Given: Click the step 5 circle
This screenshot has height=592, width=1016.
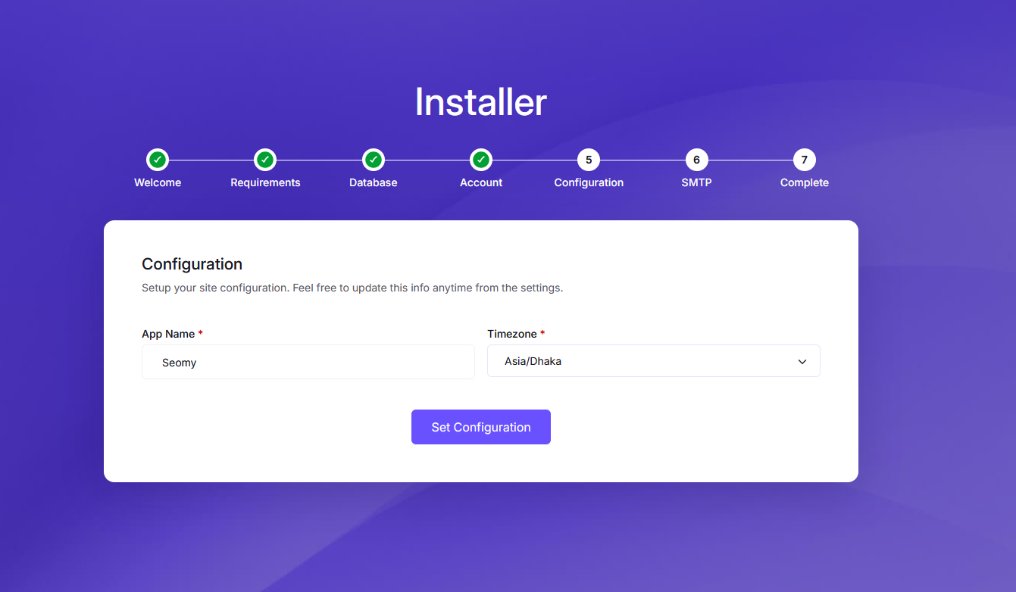Looking at the screenshot, I should [589, 160].
